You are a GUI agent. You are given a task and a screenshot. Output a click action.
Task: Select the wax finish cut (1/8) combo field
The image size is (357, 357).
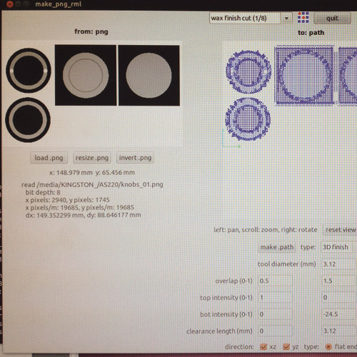(x=245, y=19)
